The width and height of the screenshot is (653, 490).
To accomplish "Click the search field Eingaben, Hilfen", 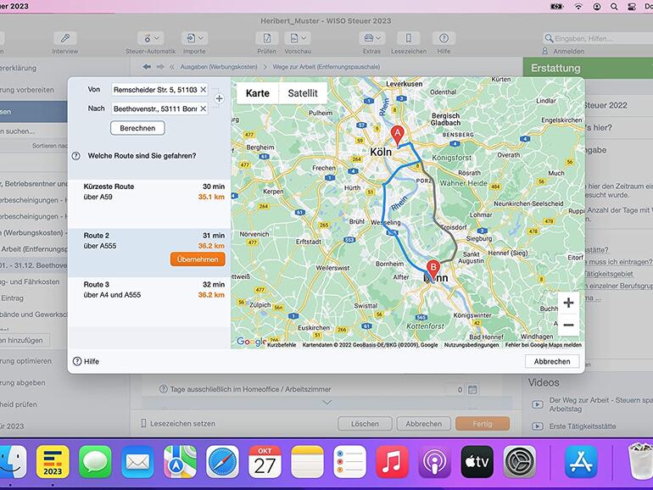I will [598, 38].
